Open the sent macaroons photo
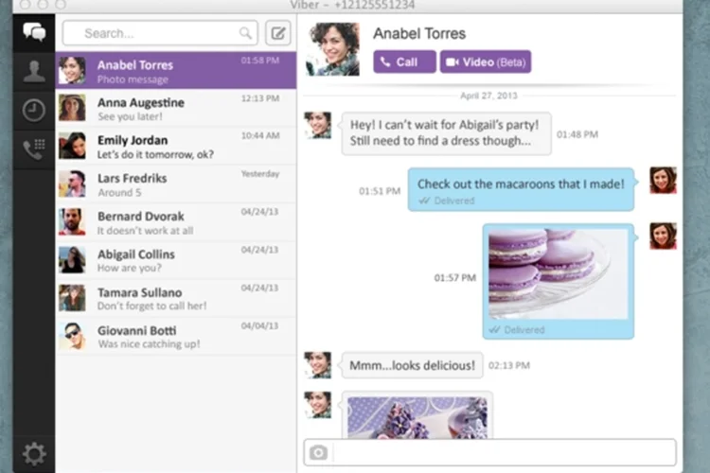The image size is (710, 473). [x=558, y=273]
